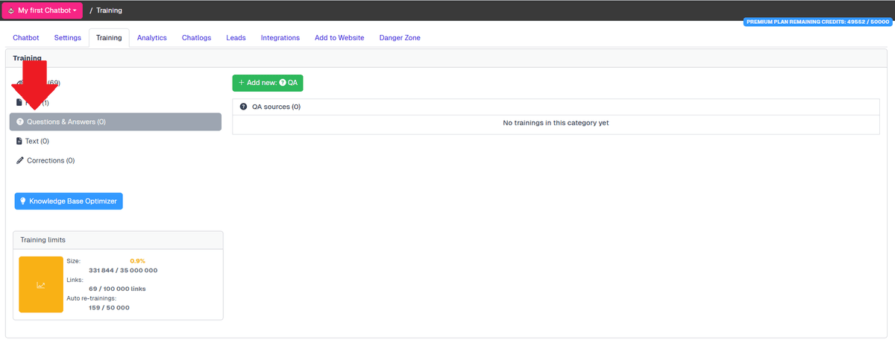Viewport: 895px width, 349px height.
Task: Click the document icon next to Text
Action: pyautogui.click(x=19, y=141)
